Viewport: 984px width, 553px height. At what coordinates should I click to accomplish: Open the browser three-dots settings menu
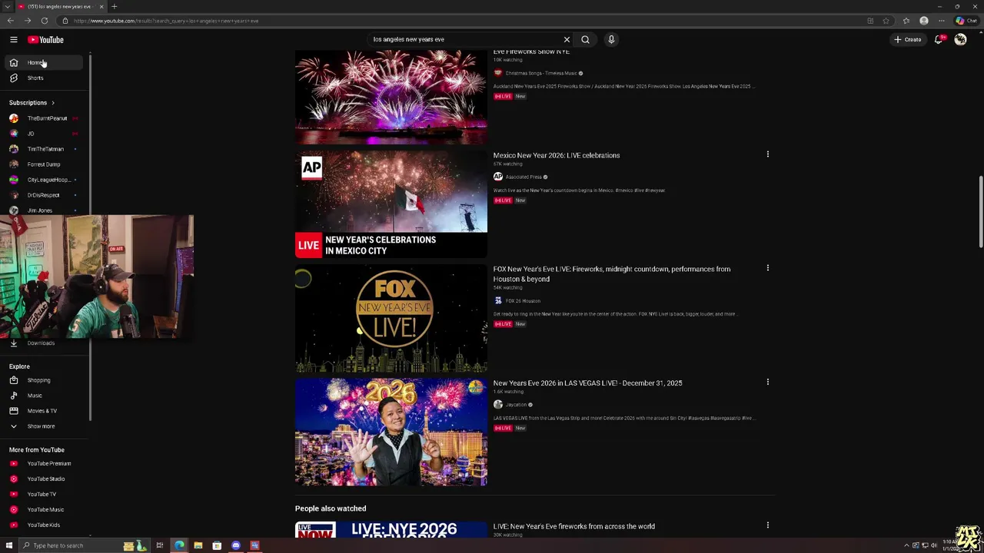pyautogui.click(x=942, y=21)
